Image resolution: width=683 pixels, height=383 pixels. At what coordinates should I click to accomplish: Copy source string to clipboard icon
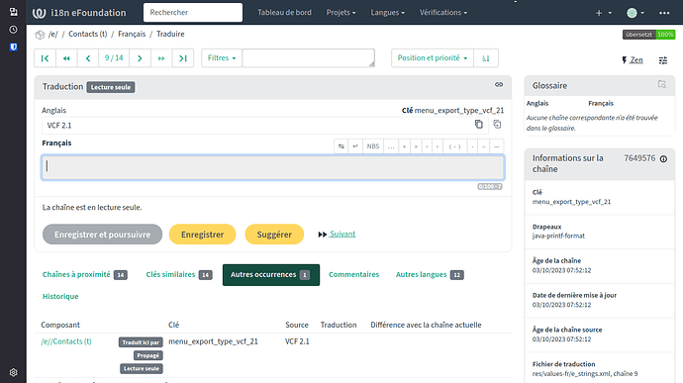pyautogui.click(x=479, y=124)
